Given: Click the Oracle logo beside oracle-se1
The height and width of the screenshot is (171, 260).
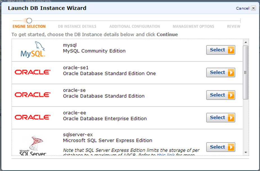Looking at the screenshot, I should click(x=33, y=72).
